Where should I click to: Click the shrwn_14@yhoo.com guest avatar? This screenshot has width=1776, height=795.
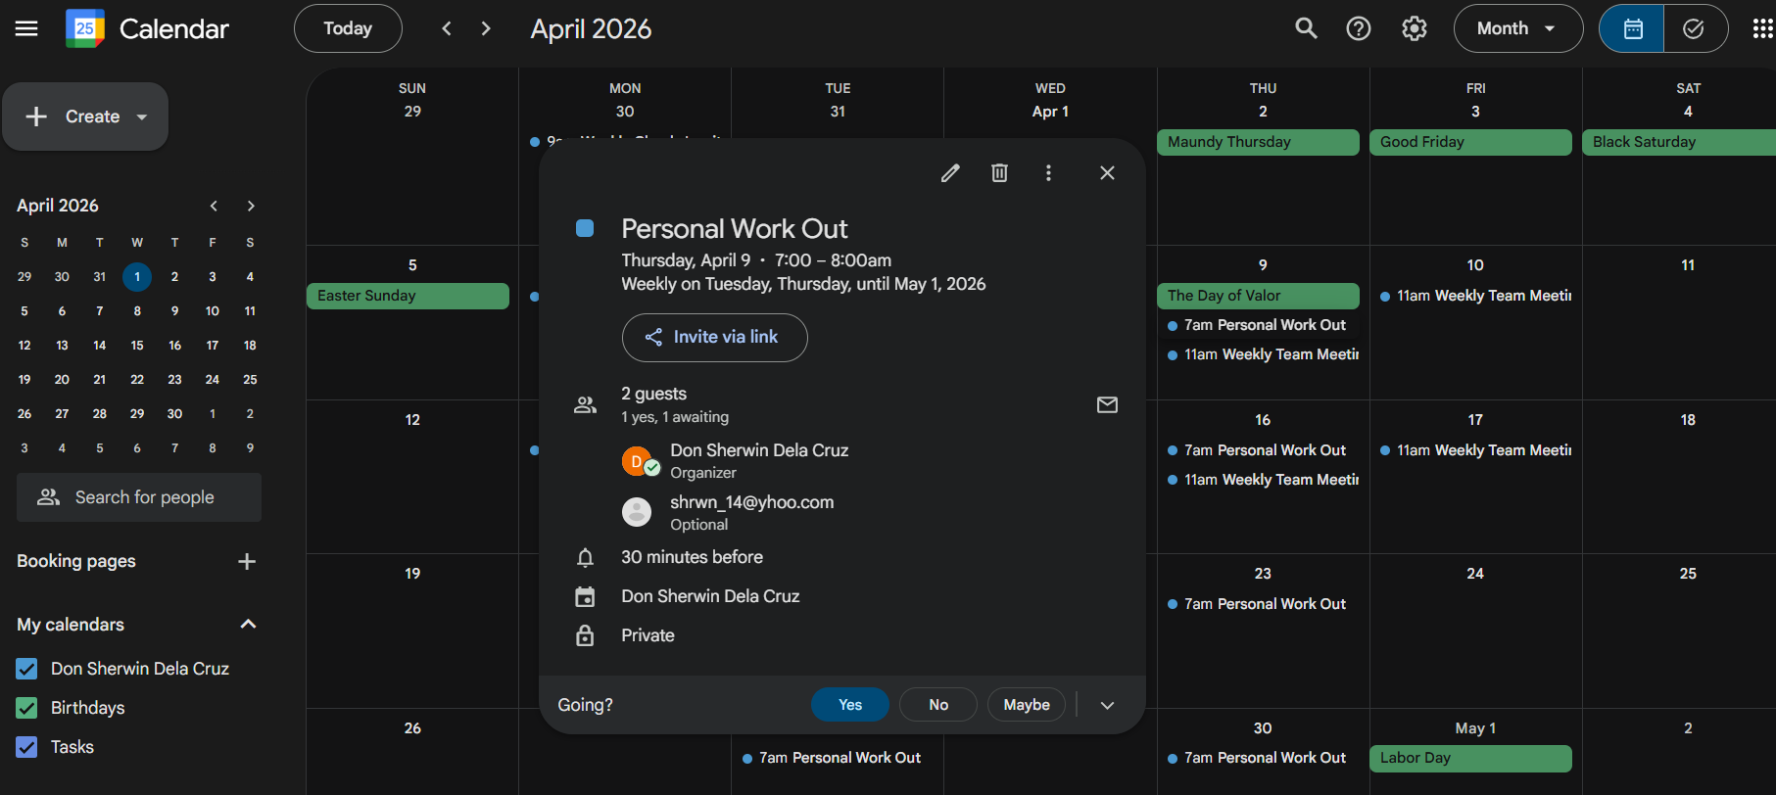(x=637, y=511)
